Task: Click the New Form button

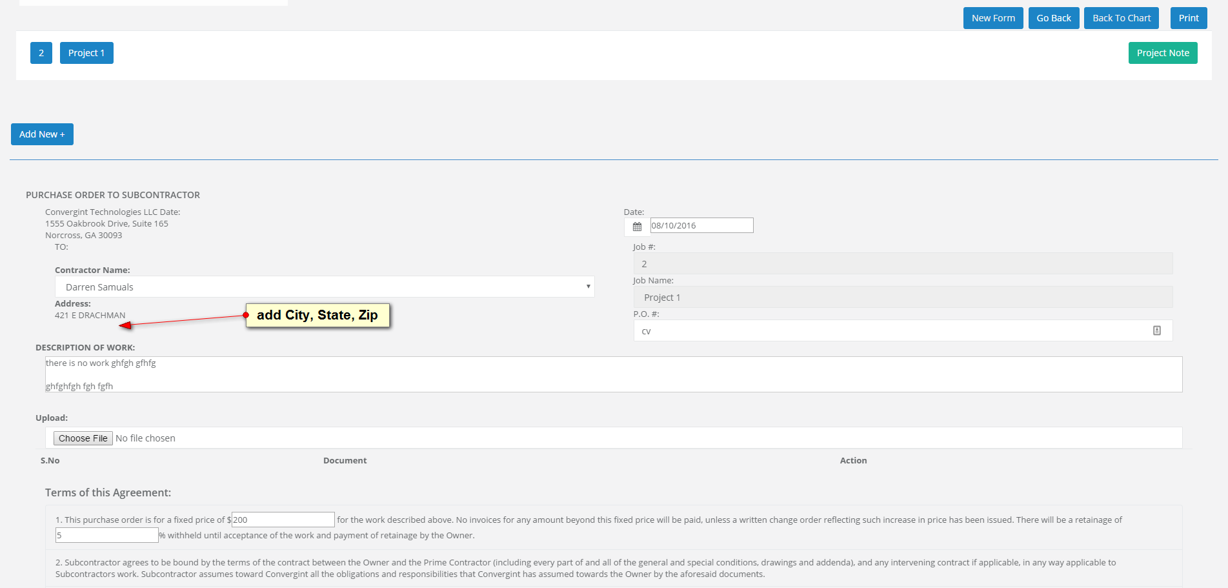Action: pos(992,18)
